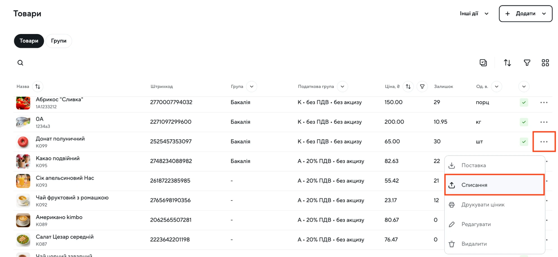Switch to the Групи tab
Viewport: 558px width, 257px height.
59,41
